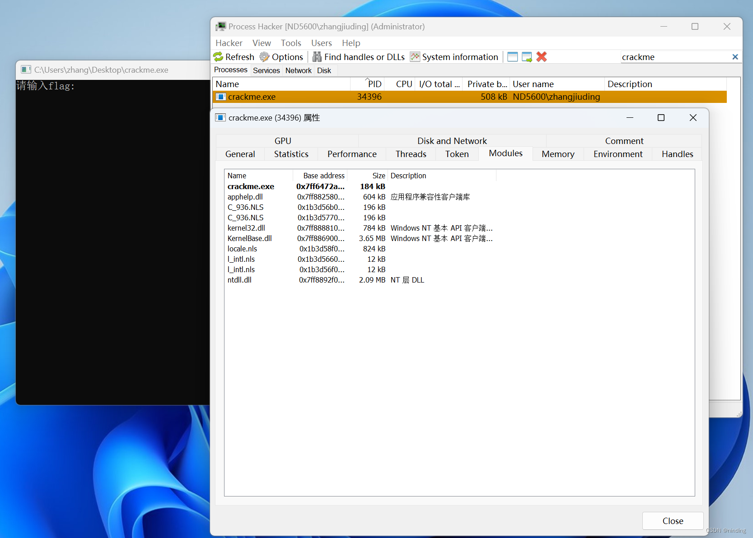Viewport: 753px width, 538px height.
Task: Click the crackme search input field
Action: click(x=675, y=57)
